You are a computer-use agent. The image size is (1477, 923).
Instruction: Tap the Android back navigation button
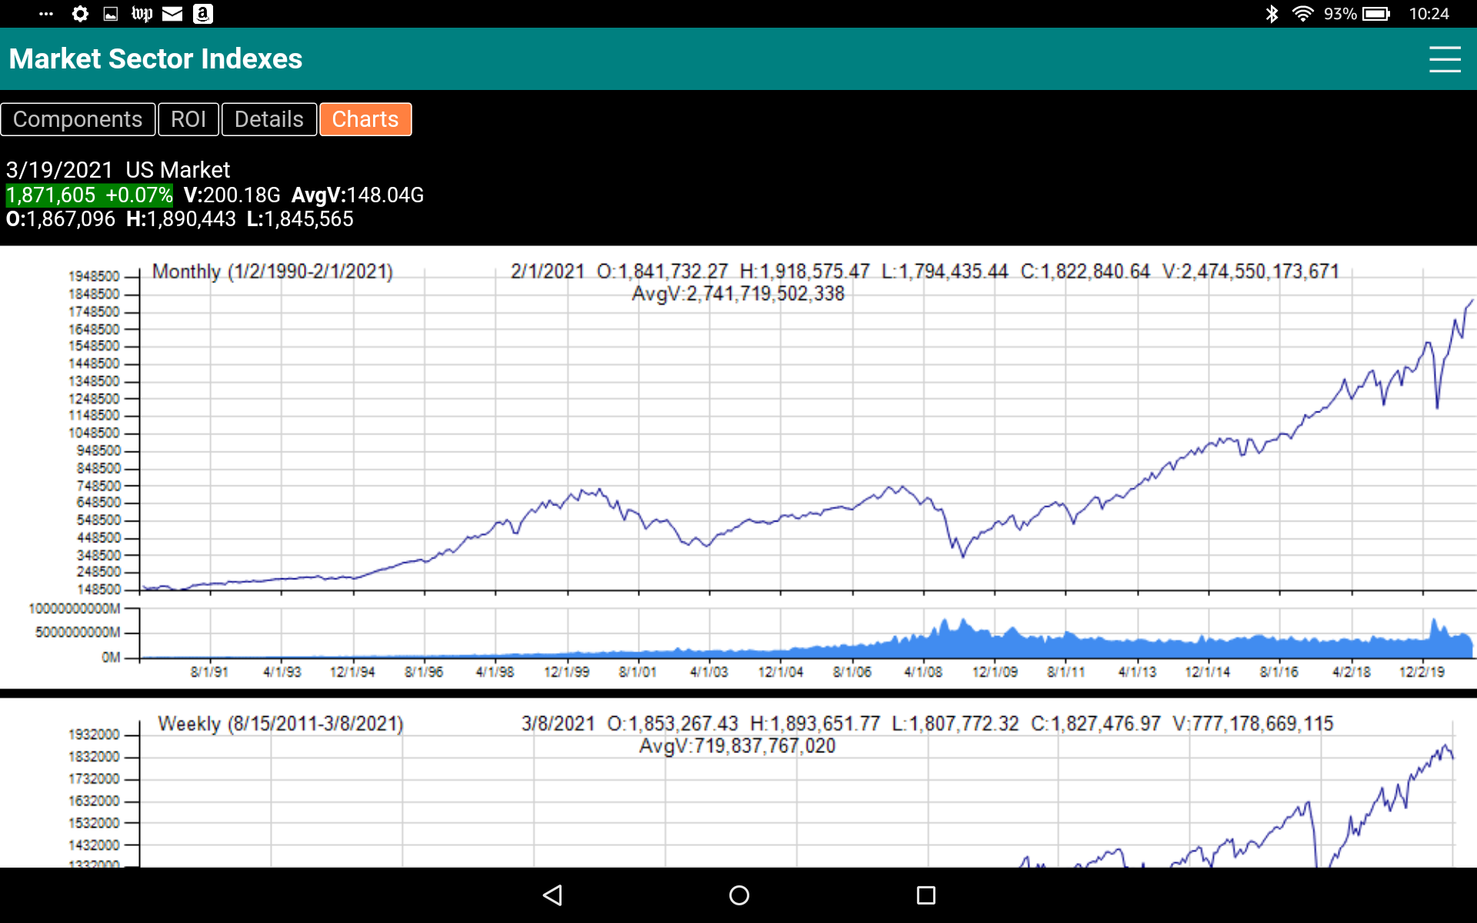(552, 895)
